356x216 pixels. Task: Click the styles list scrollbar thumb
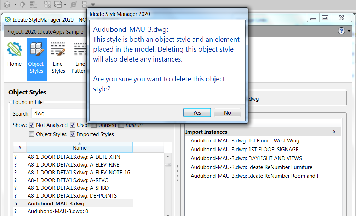click(168, 164)
